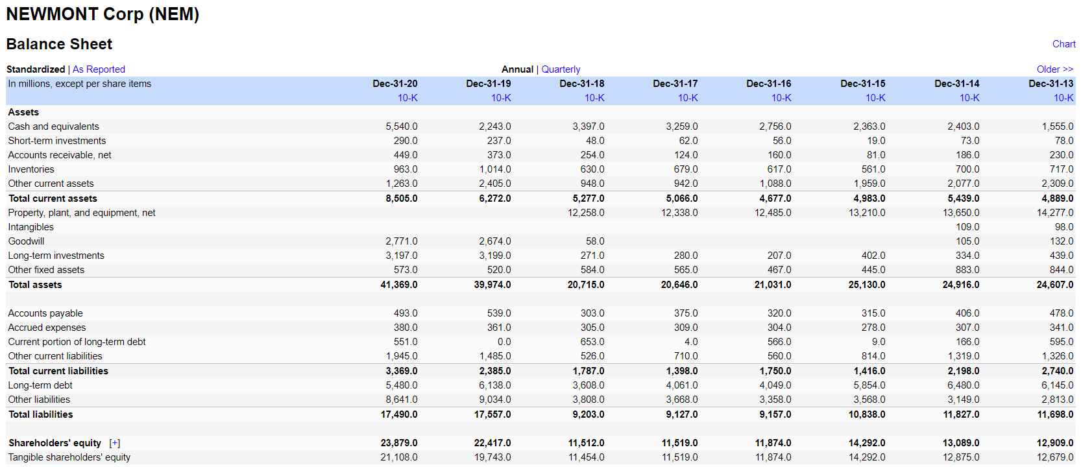
Task: Click cash value 5,540.0
Action: coord(402,126)
